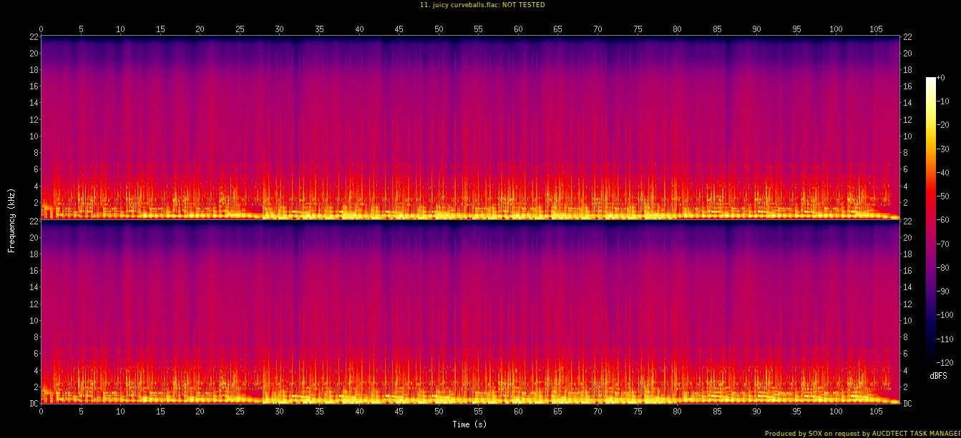
Task: Click the 'Time (s)' axis label
Action: click(x=469, y=424)
